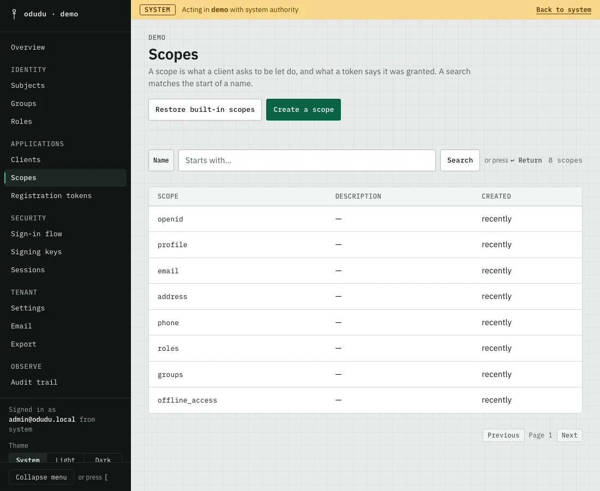Click the Collapse menu button

coord(41,477)
